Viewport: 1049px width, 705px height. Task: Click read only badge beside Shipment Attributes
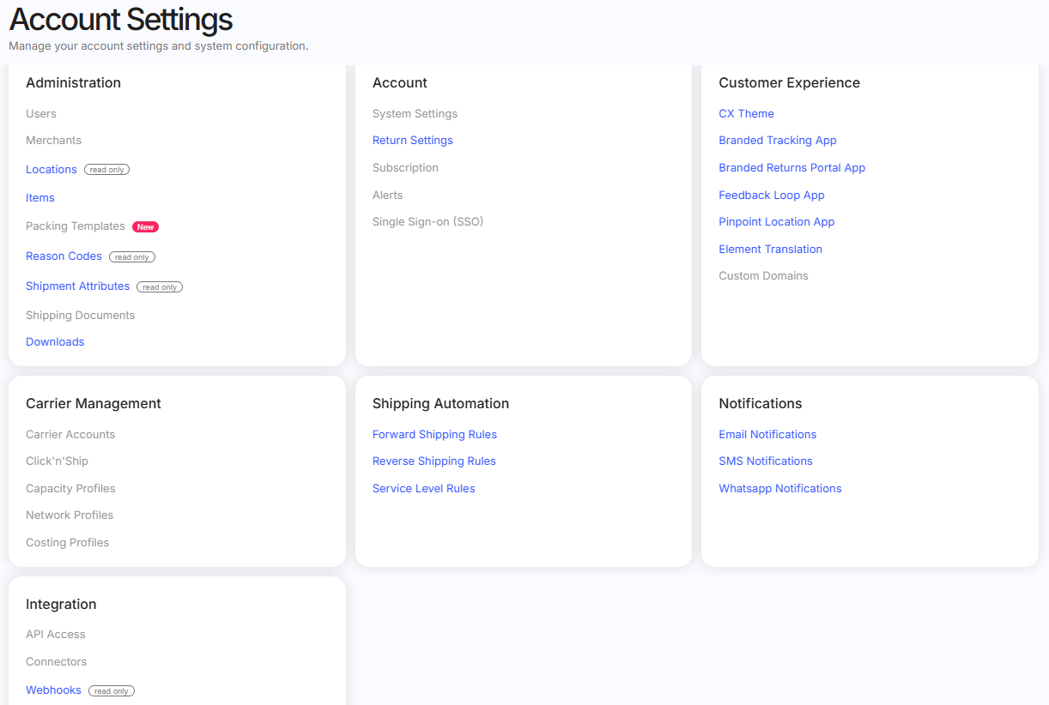(x=160, y=287)
